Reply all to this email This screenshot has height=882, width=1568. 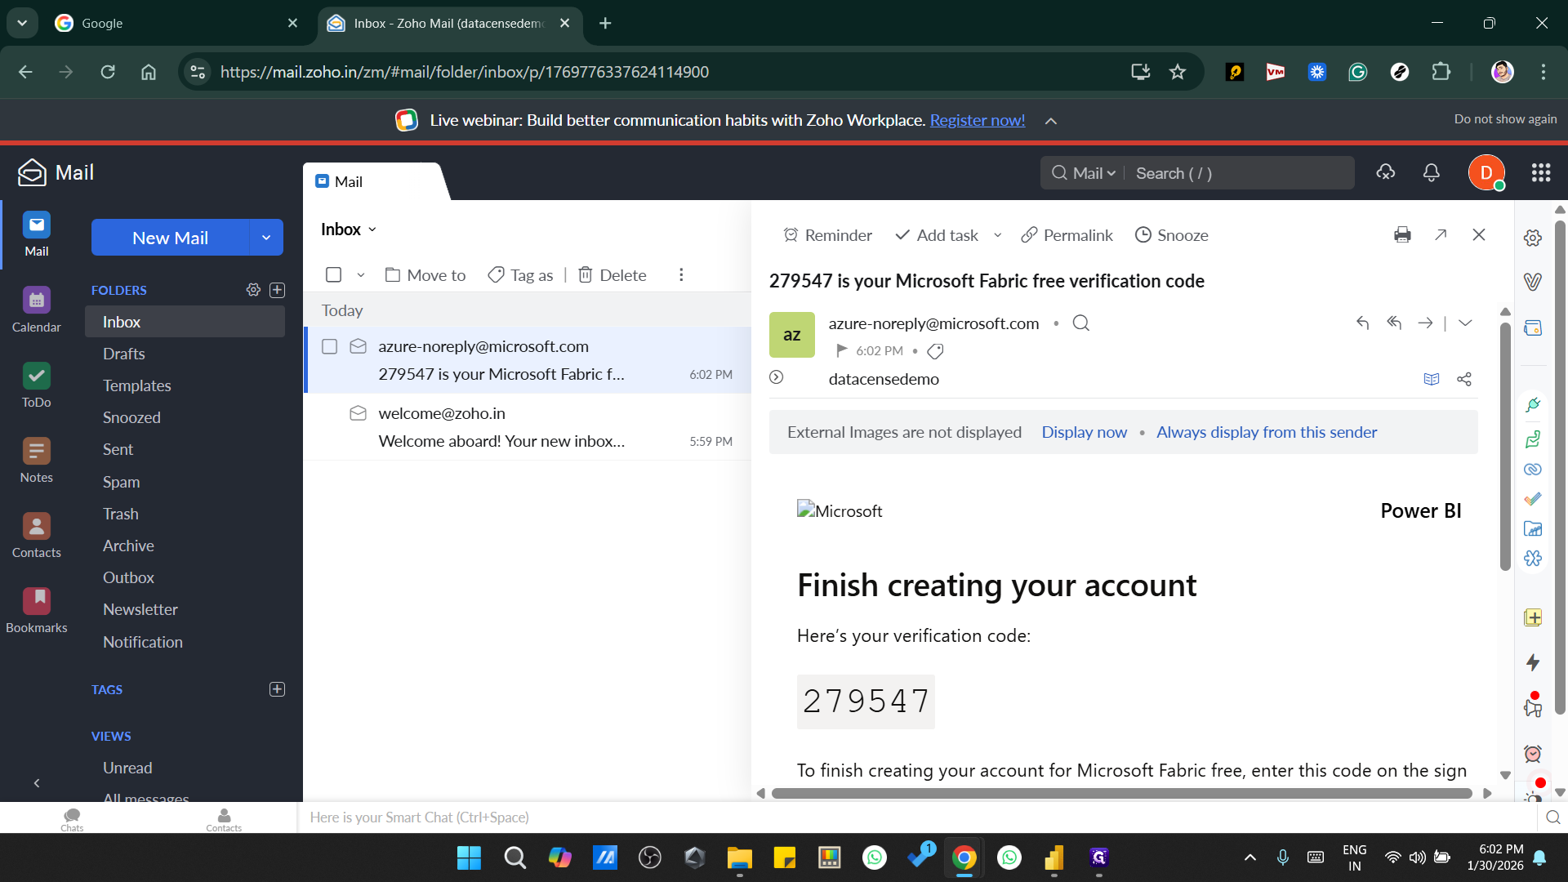1394,323
